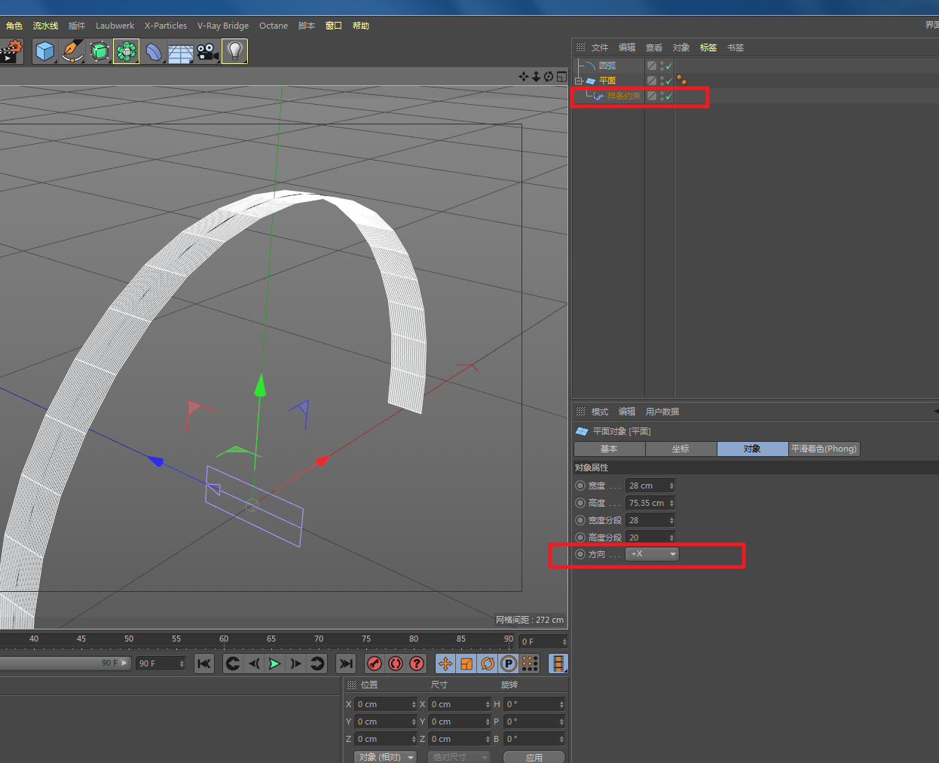939x763 pixels.
Task: Click the 高度 value stepper arrows
Action: click(671, 503)
